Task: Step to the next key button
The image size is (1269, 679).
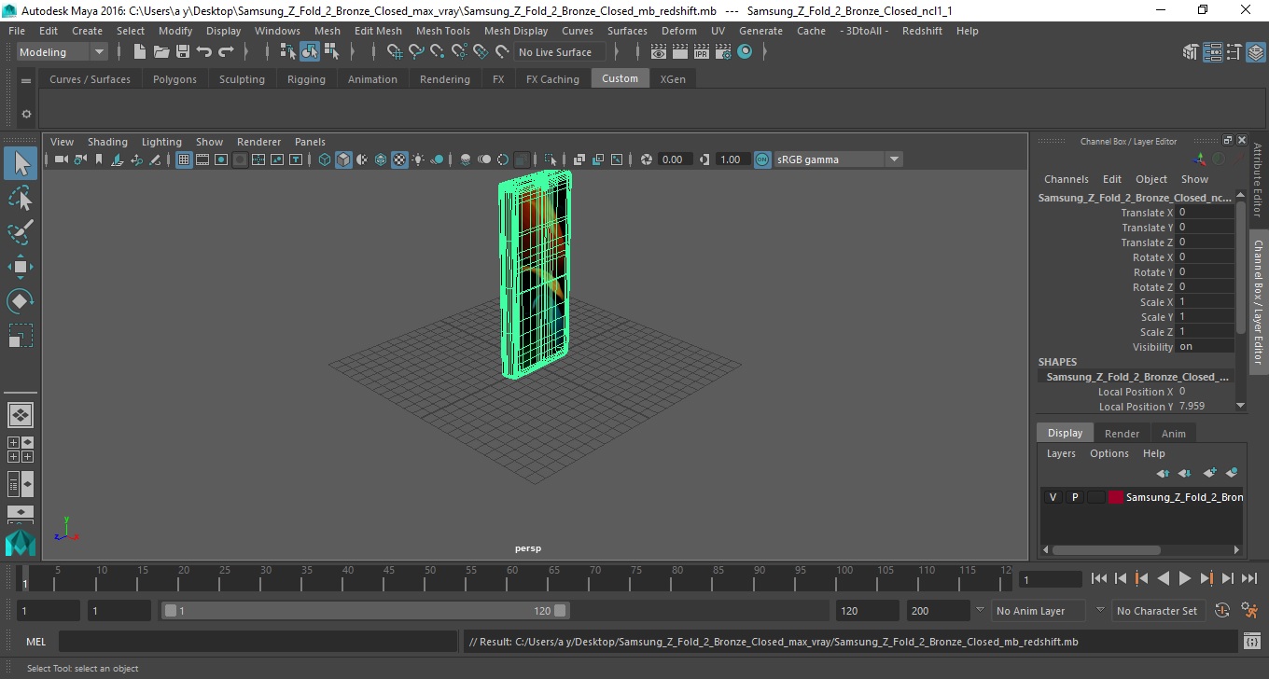Action: pyautogui.click(x=1206, y=578)
